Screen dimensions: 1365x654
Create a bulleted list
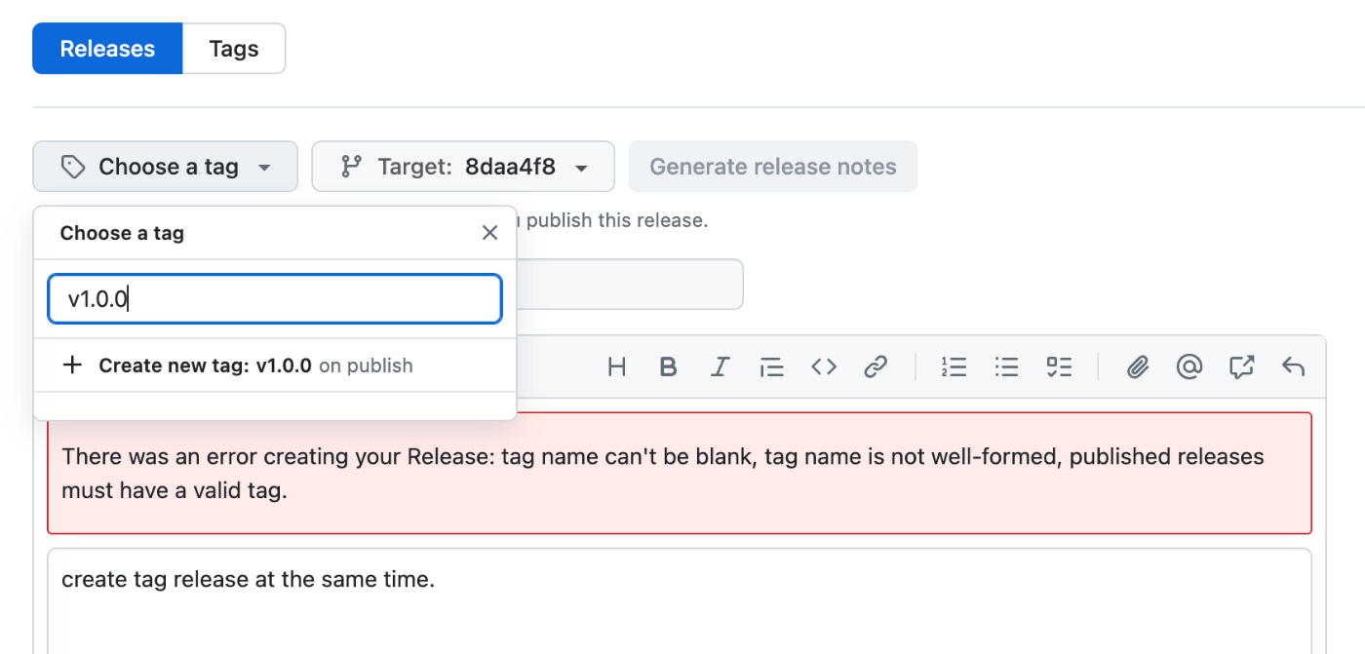pos(1006,366)
